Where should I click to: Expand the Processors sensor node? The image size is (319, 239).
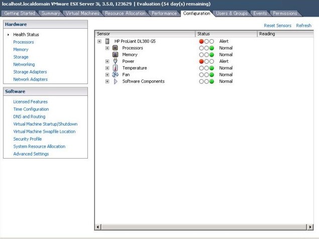tap(107, 48)
